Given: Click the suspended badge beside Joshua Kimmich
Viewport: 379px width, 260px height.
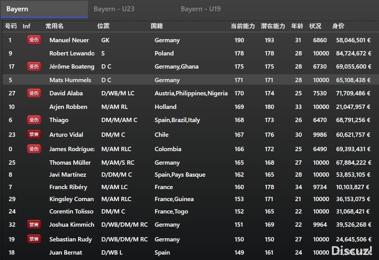Looking at the screenshot, I should (x=34, y=224).
